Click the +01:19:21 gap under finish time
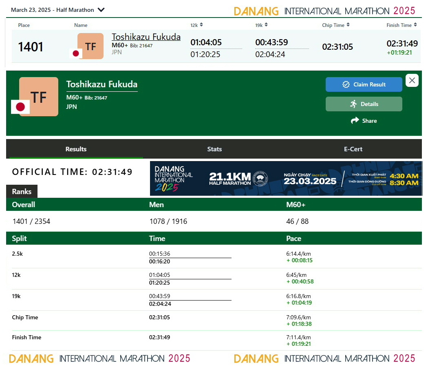The width and height of the screenshot is (428, 367). pos(399,53)
